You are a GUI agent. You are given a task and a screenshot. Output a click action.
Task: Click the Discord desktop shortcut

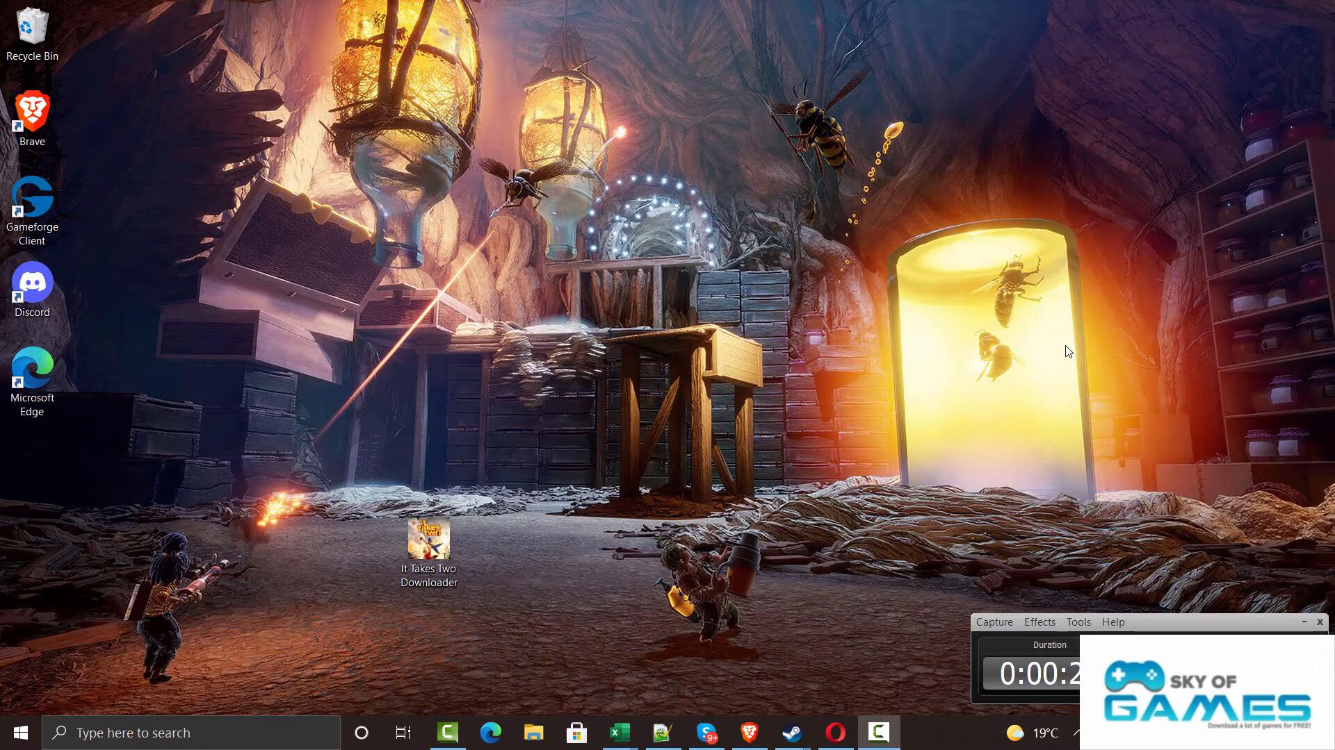32,289
